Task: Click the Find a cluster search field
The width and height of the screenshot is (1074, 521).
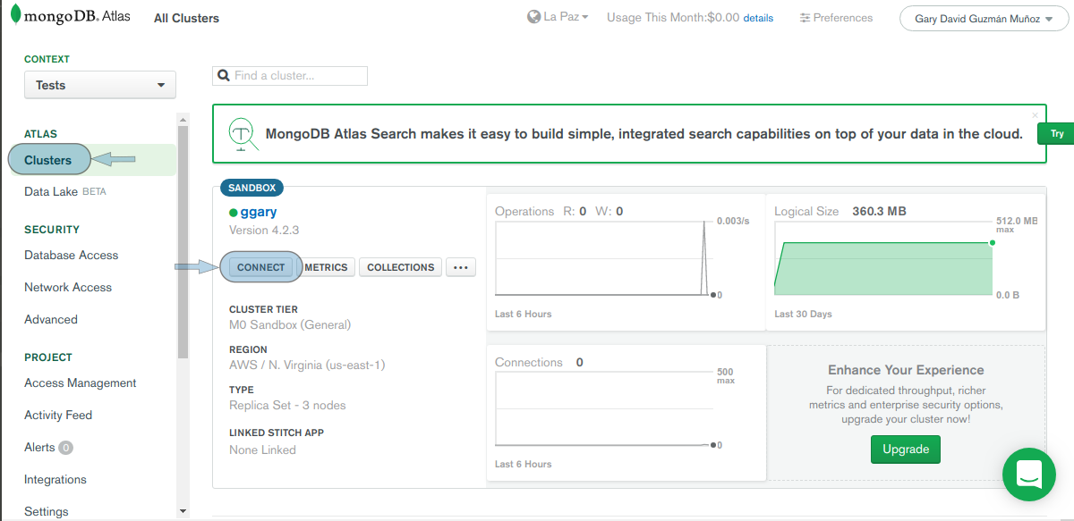Action: [x=290, y=76]
